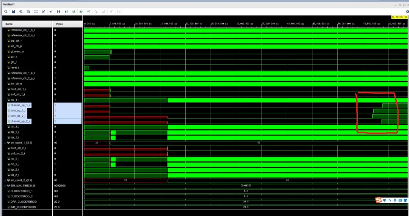Click the yellow cursor time label
Image resolution: width=409 pixels, height=216 pixels.
coord(400,17)
